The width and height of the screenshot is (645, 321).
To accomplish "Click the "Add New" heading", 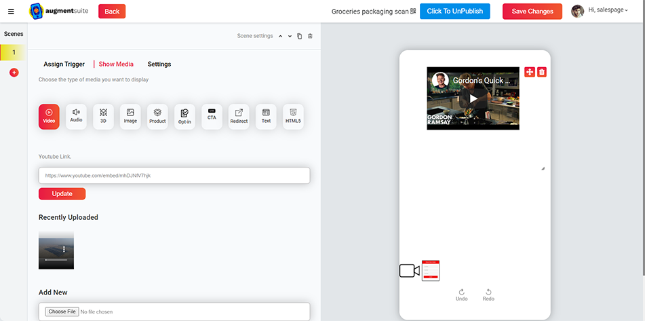I will (53, 292).
